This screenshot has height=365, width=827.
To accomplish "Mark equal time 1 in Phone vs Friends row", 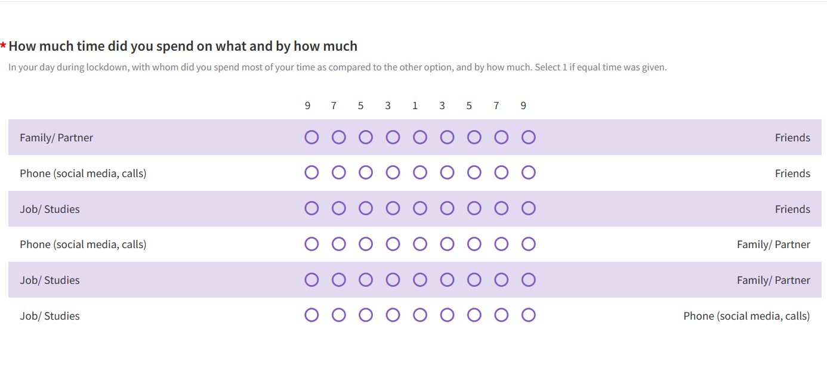I will pyautogui.click(x=420, y=173).
